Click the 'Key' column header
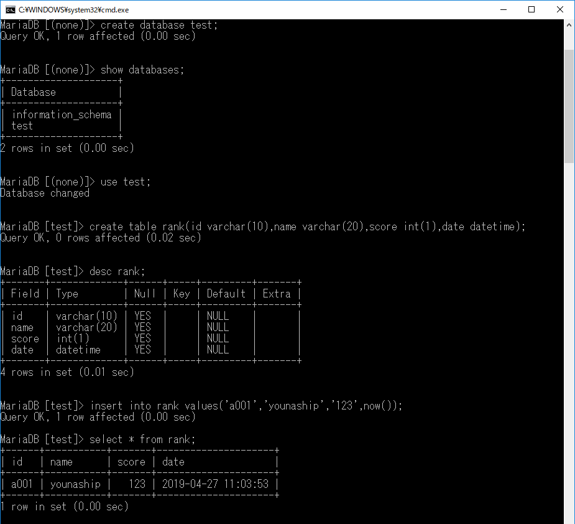Screen dimensions: 575x524 pyautogui.click(x=182, y=294)
